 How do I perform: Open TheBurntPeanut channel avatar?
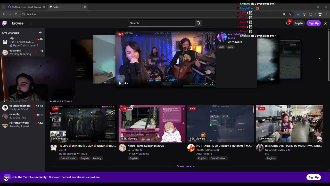tap(191, 148)
